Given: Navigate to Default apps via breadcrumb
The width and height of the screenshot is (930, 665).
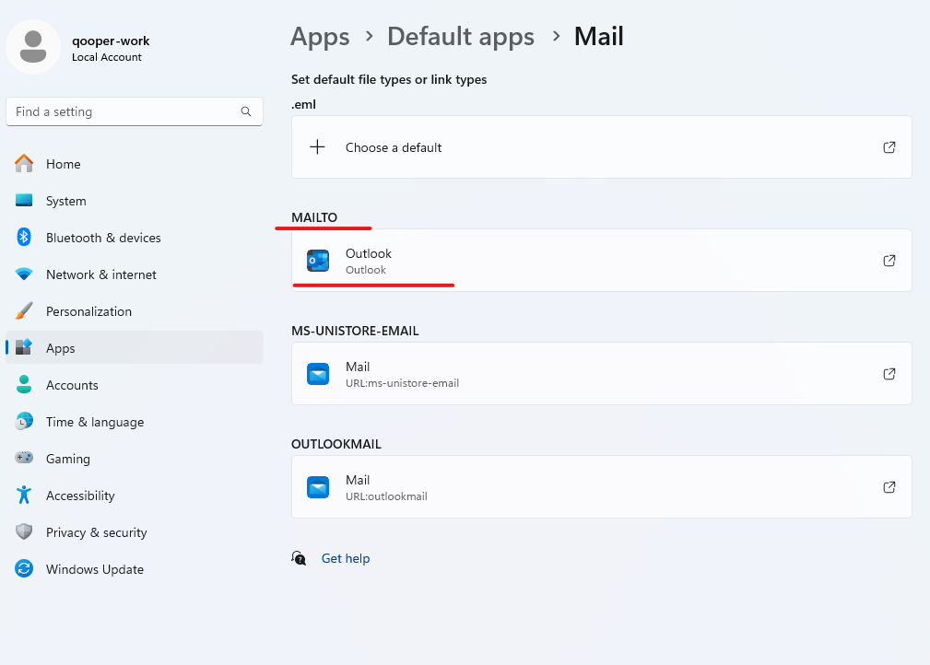Looking at the screenshot, I should click(461, 36).
